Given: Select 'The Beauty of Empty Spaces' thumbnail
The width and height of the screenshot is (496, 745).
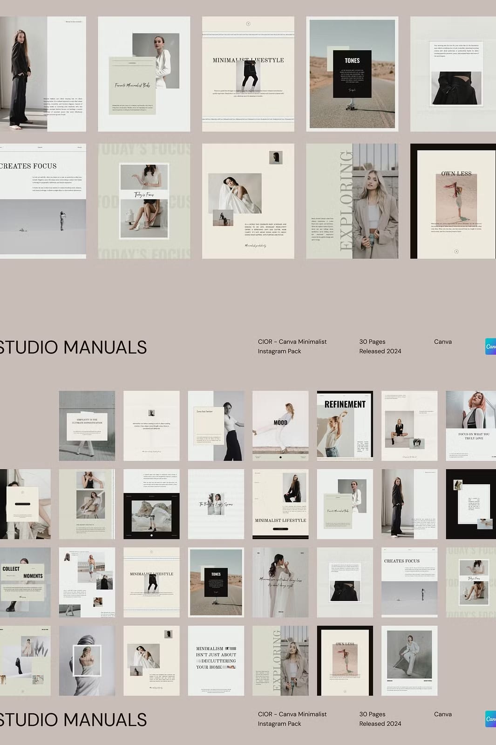Looking at the screenshot, I should coord(216,504).
